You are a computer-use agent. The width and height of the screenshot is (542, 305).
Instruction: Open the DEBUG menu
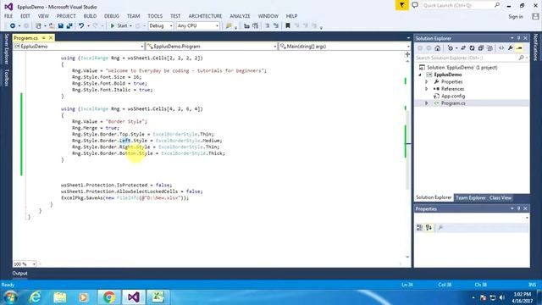112,16
